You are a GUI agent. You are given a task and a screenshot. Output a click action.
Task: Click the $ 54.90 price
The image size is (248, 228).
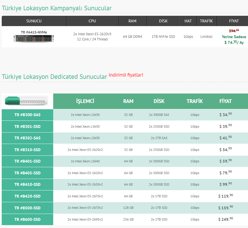coord(225,149)
